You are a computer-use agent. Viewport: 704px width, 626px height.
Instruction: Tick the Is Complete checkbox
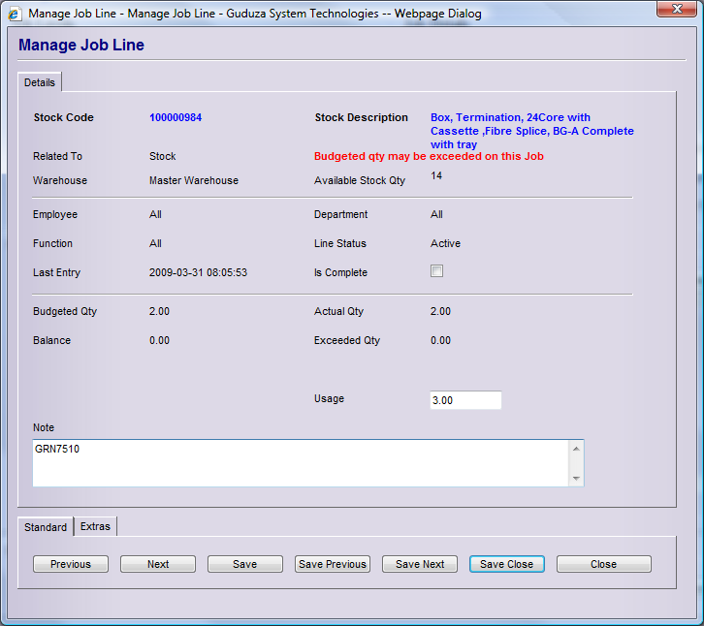point(437,271)
